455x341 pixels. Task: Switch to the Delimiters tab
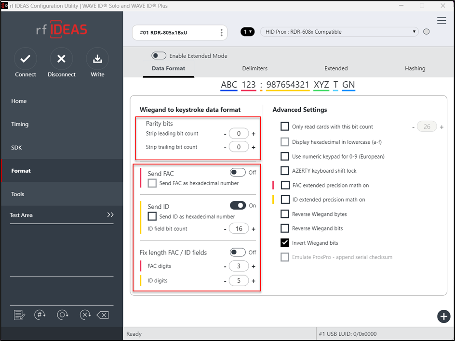tap(255, 69)
